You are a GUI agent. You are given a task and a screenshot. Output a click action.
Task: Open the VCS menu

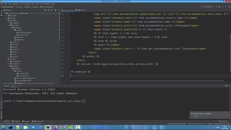click(x=42, y=4)
